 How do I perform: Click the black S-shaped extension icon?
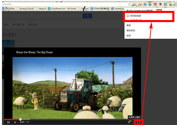tap(170, 4)
